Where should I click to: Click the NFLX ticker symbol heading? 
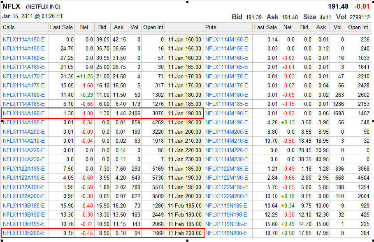coord(12,7)
